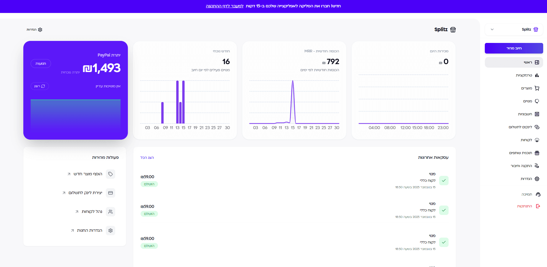The width and height of the screenshot is (547, 267).
Task: Open the תוכנית שותפים gift icon
Action: [537, 153]
